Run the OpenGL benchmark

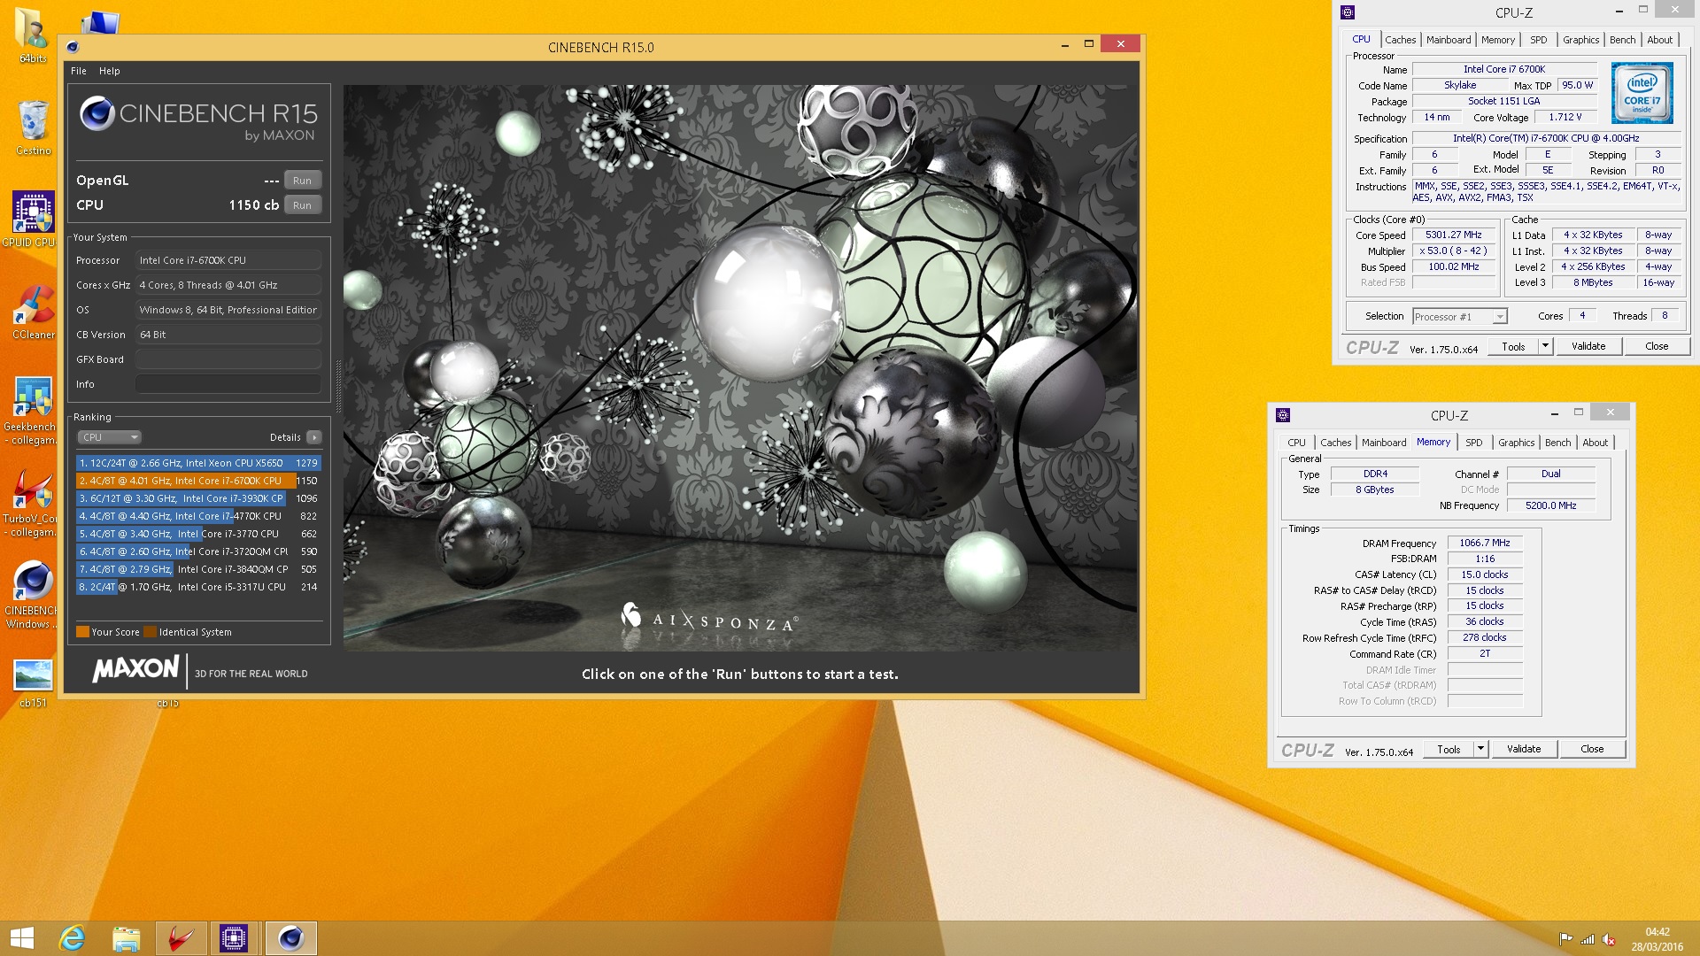pyautogui.click(x=302, y=181)
